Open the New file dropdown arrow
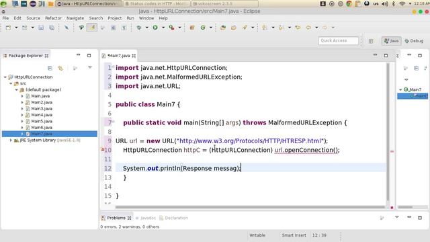The height and width of the screenshot is (242, 430). (x=16, y=28)
